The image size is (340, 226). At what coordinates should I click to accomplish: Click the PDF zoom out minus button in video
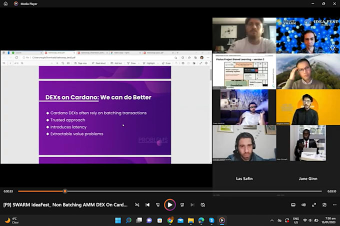51,63
